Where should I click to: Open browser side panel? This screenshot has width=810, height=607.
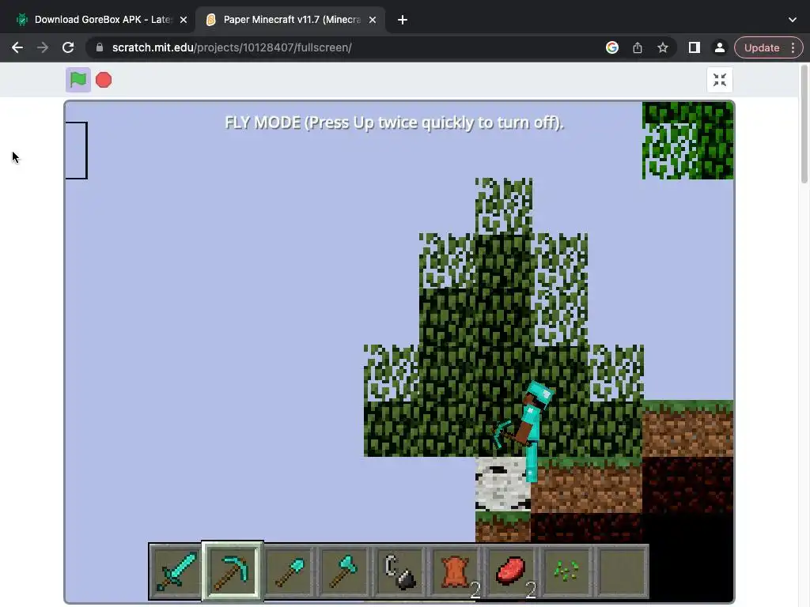pyautogui.click(x=695, y=47)
